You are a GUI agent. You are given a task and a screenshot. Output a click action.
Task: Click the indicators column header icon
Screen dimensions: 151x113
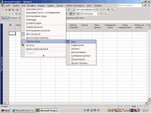click(10, 25)
